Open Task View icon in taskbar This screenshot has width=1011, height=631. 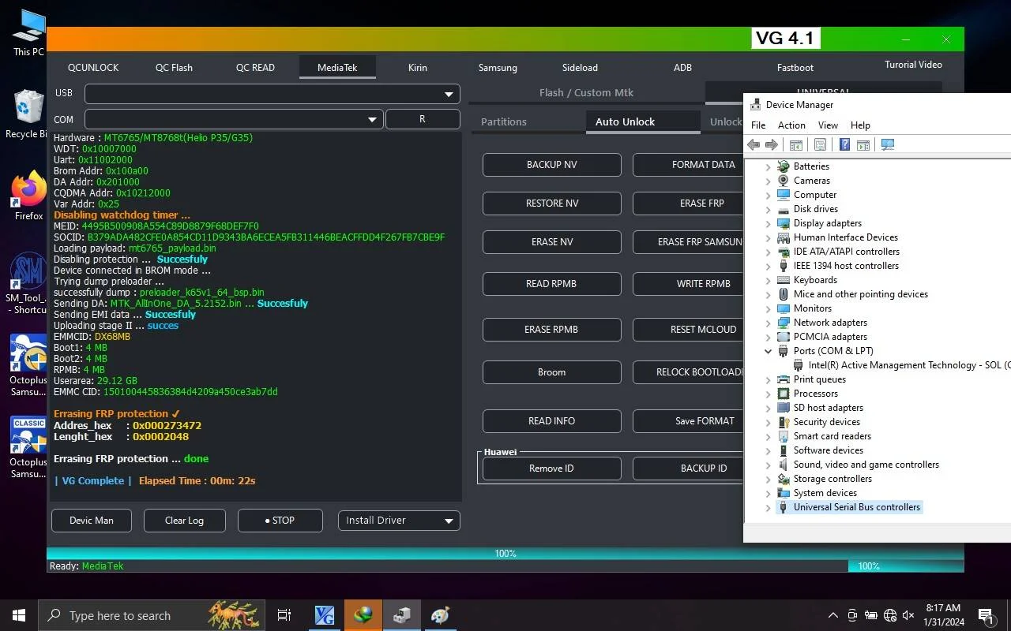tap(284, 615)
